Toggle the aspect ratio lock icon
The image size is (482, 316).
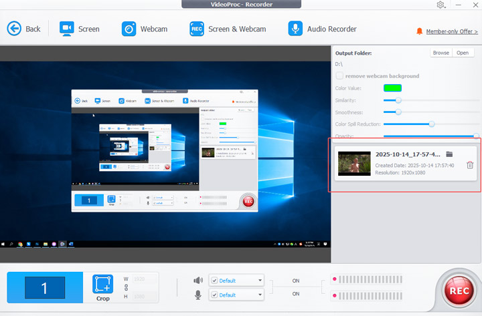(x=126, y=287)
